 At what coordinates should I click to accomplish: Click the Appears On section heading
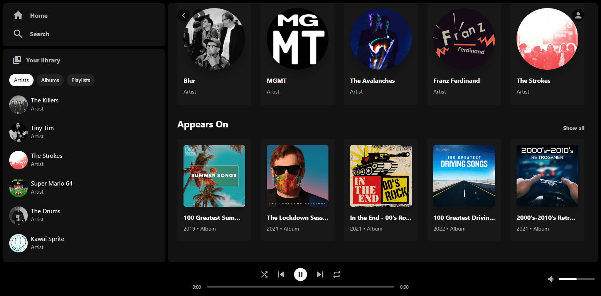203,124
